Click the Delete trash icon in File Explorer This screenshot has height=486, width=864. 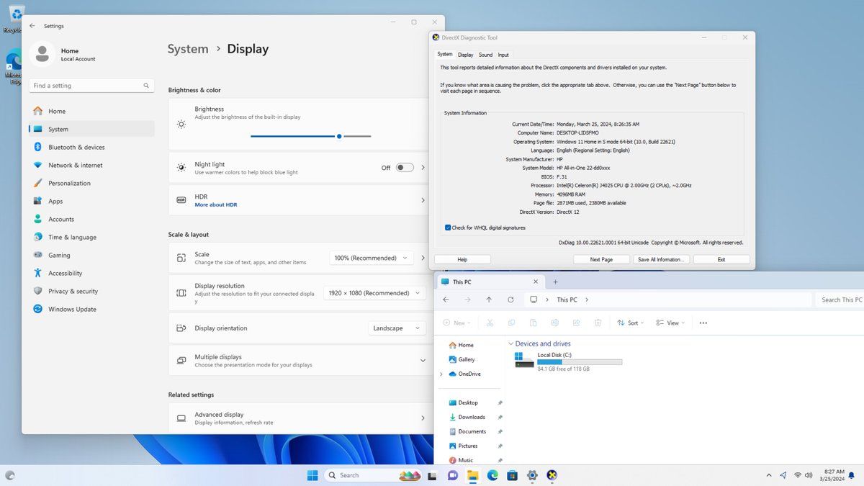598,323
